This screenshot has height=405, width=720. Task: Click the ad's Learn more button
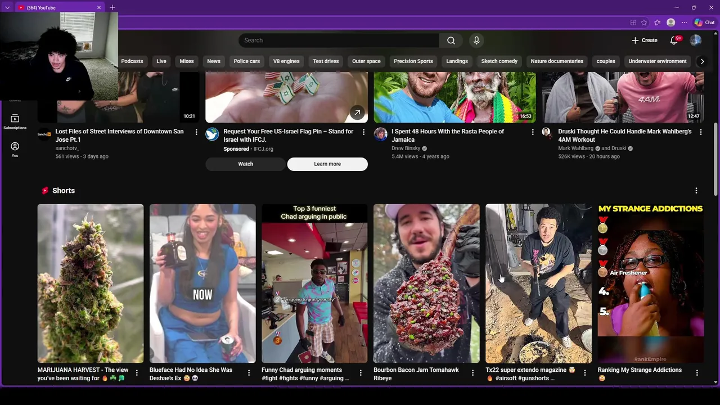[x=327, y=164]
